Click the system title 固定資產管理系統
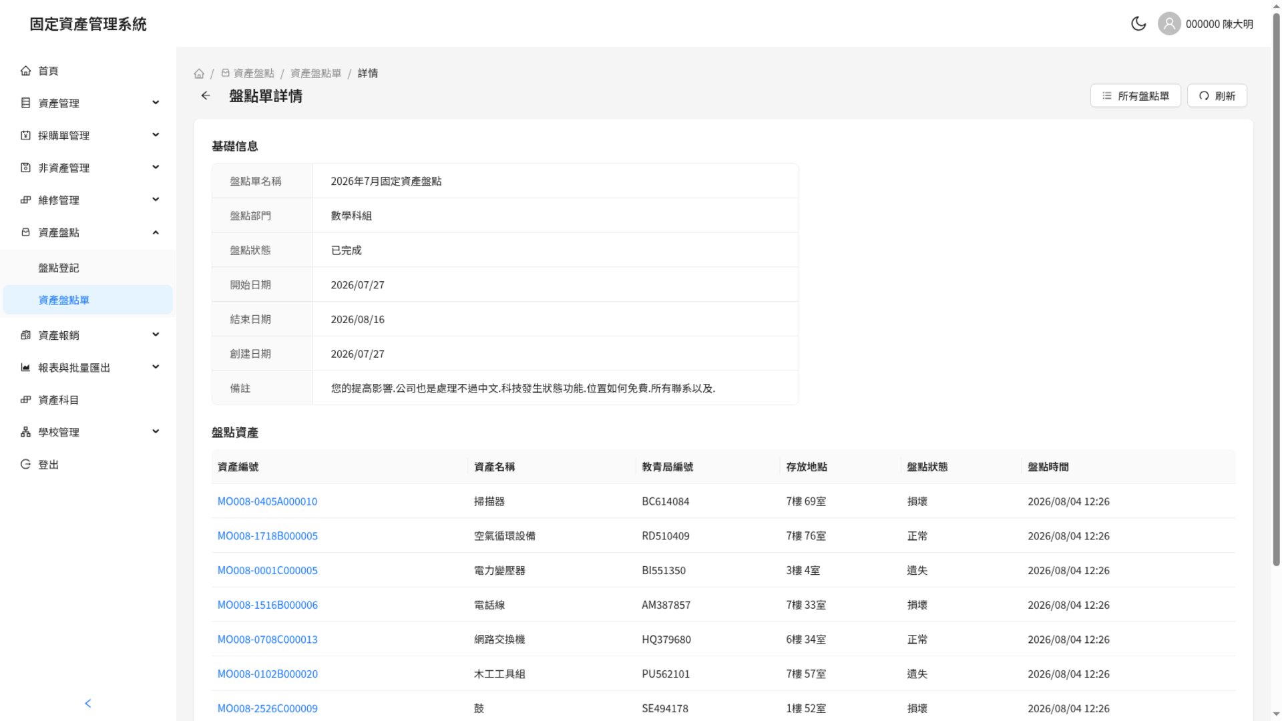Image resolution: width=1282 pixels, height=721 pixels. click(88, 24)
